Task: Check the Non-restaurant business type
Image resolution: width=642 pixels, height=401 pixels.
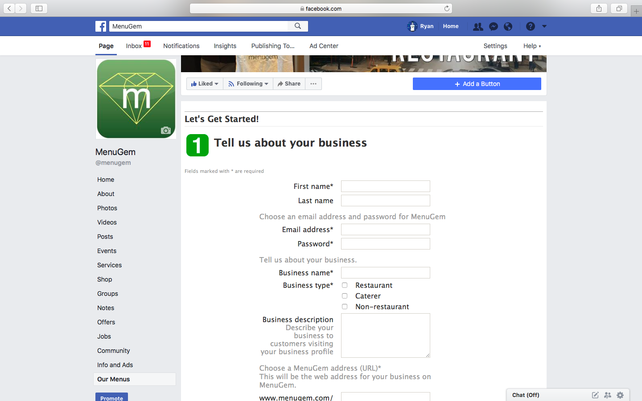Action: pos(345,307)
